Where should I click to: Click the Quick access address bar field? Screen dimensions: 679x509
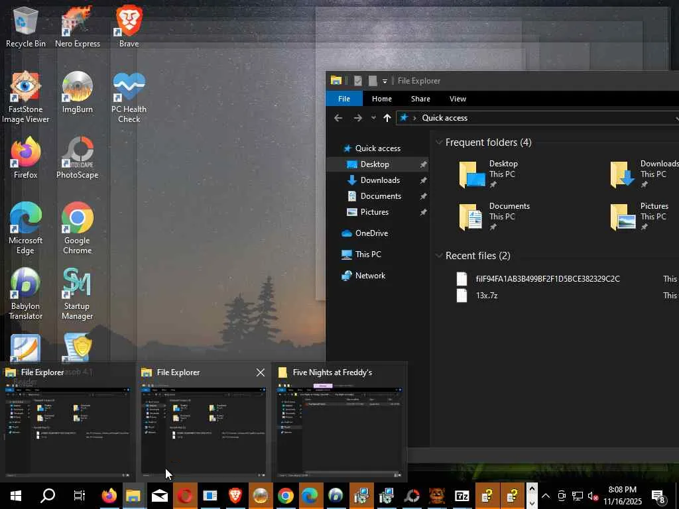tap(537, 118)
